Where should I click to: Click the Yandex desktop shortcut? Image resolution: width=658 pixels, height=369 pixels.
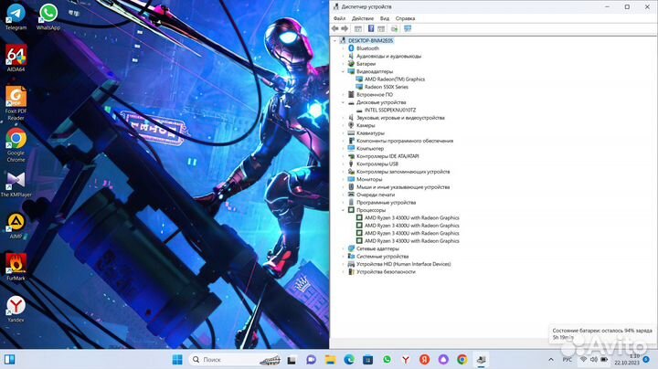16,309
